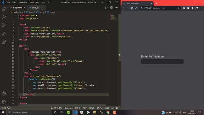Click body in the breadcrumb
The width and height of the screenshot is (204, 115).
tap(42, 12)
